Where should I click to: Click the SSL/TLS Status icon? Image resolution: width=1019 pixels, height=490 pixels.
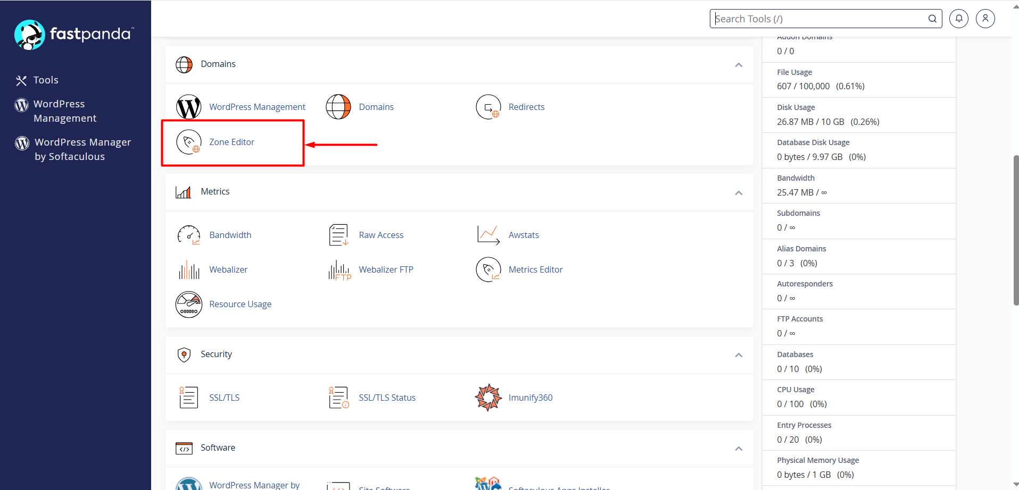(338, 398)
